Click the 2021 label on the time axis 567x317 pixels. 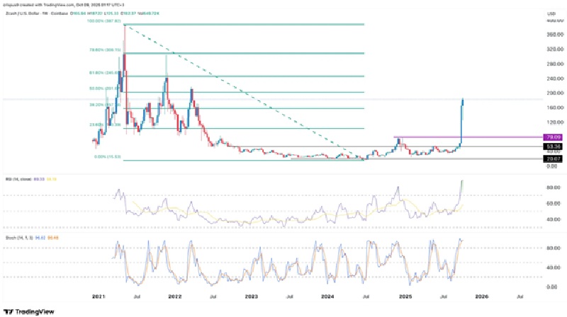click(x=97, y=297)
